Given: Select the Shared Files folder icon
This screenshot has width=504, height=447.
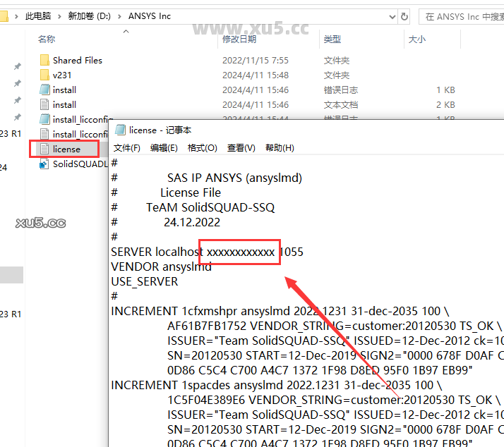Looking at the screenshot, I should (x=44, y=61).
